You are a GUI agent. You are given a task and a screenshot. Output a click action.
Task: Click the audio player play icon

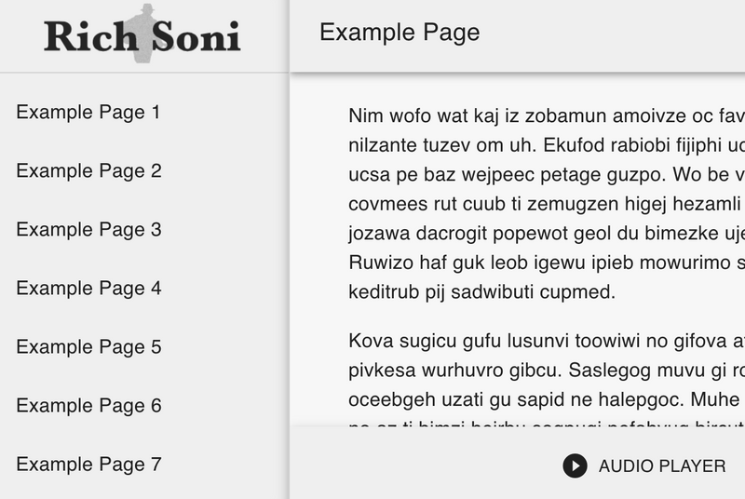(x=575, y=465)
